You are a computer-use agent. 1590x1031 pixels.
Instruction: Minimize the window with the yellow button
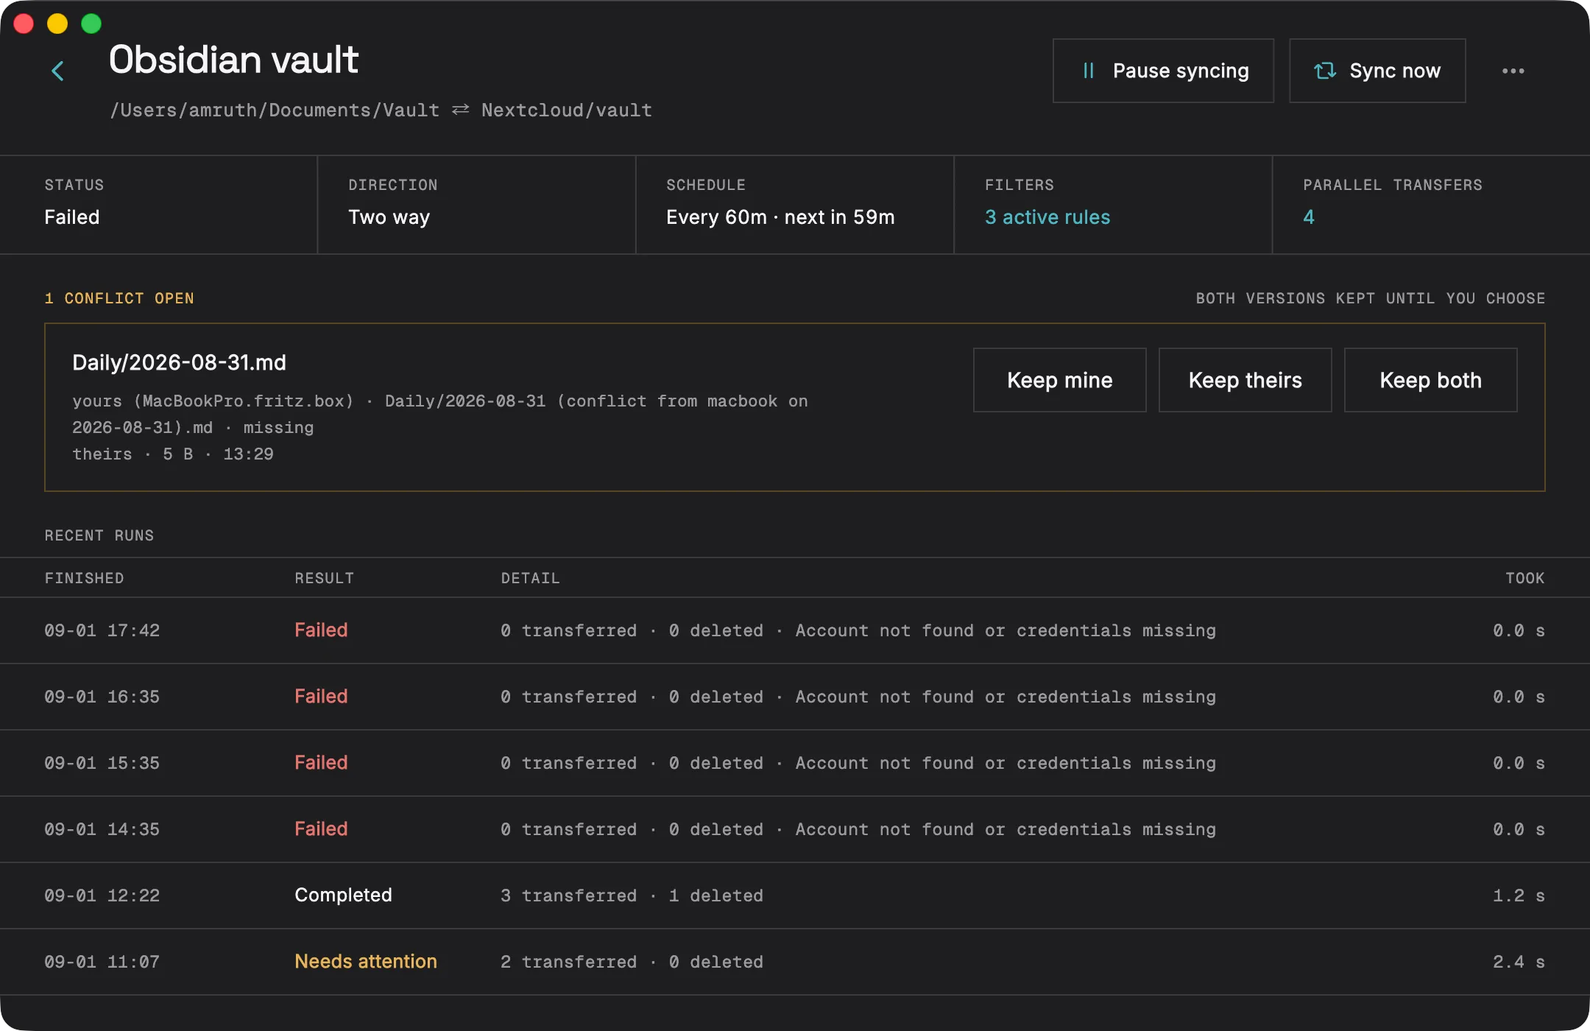coord(57,24)
